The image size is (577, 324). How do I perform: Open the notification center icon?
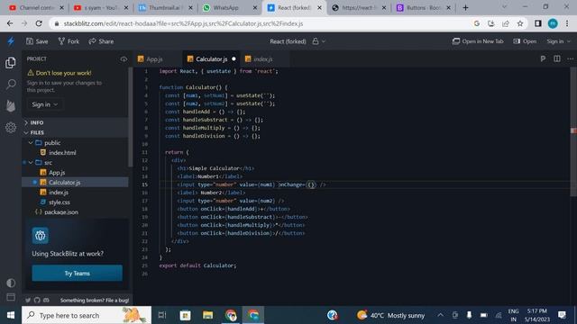click(x=562, y=315)
